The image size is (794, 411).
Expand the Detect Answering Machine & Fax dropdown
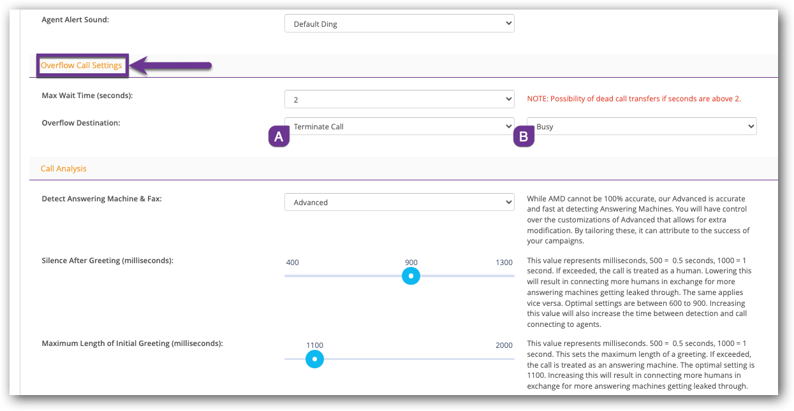point(399,203)
